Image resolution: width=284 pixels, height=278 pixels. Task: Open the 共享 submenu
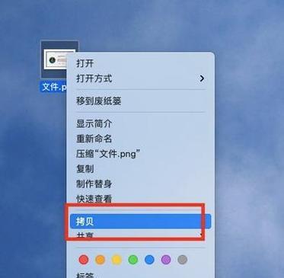pos(140,235)
